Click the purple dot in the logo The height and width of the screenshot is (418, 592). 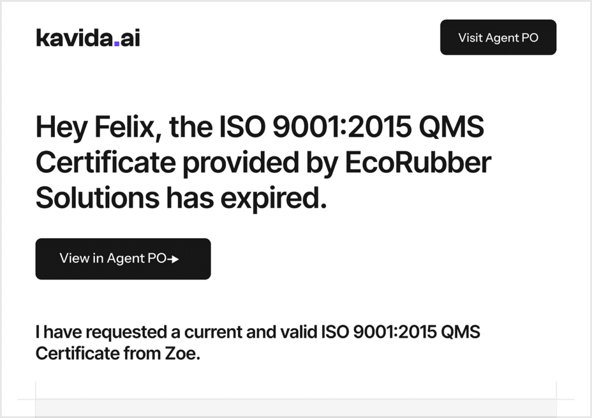117,43
